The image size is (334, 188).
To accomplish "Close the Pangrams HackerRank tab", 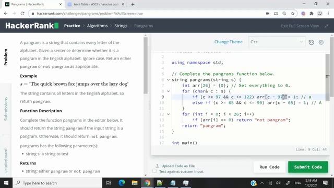I will [x=61, y=4].
